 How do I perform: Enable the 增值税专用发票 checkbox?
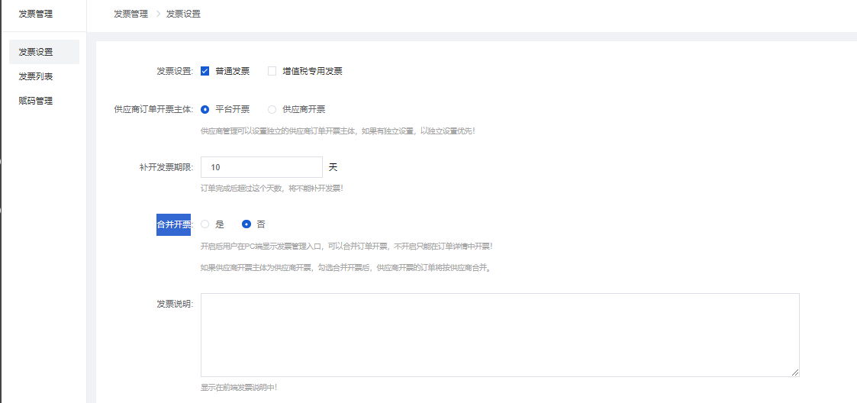pos(272,71)
